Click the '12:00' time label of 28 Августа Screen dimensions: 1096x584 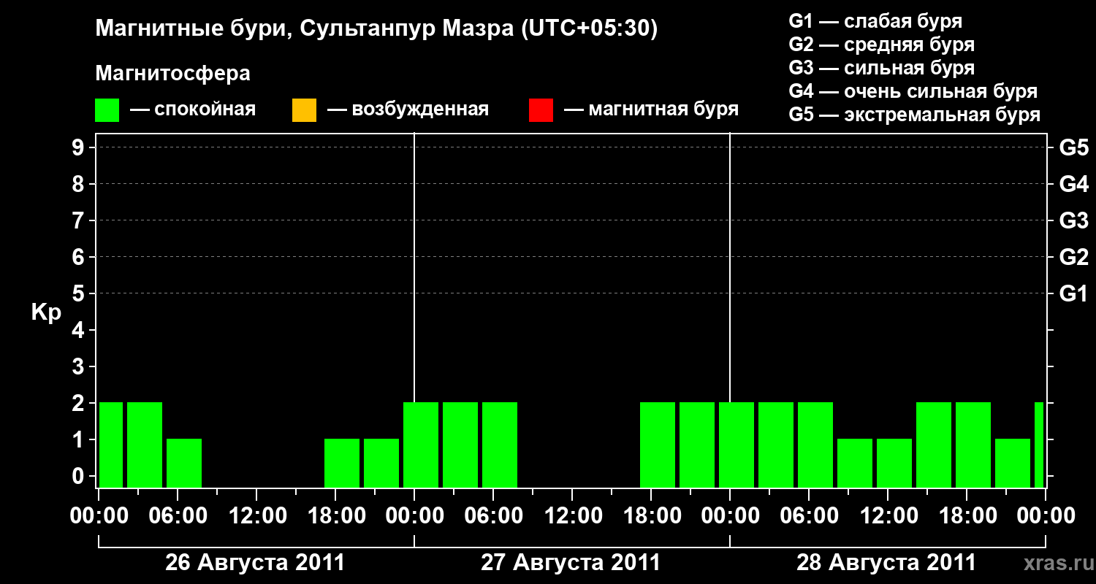888,516
